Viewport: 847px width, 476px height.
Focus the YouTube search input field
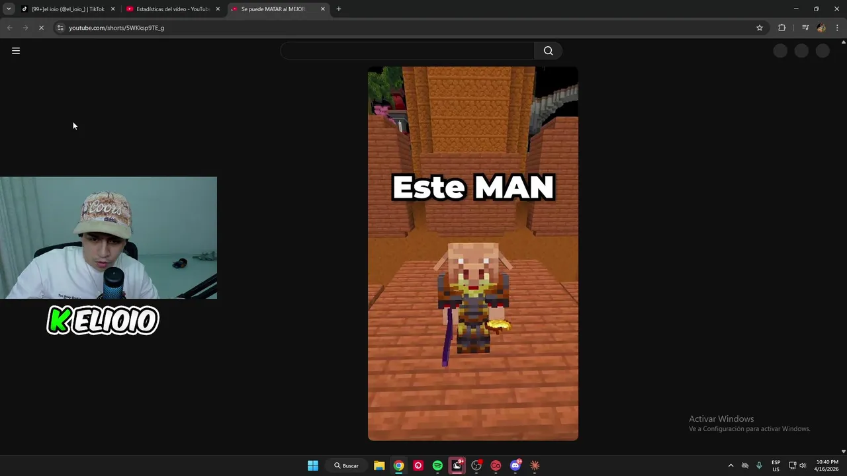408,51
